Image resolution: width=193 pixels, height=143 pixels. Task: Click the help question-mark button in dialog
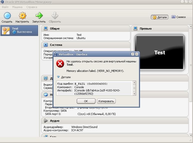(x=133, y=54)
